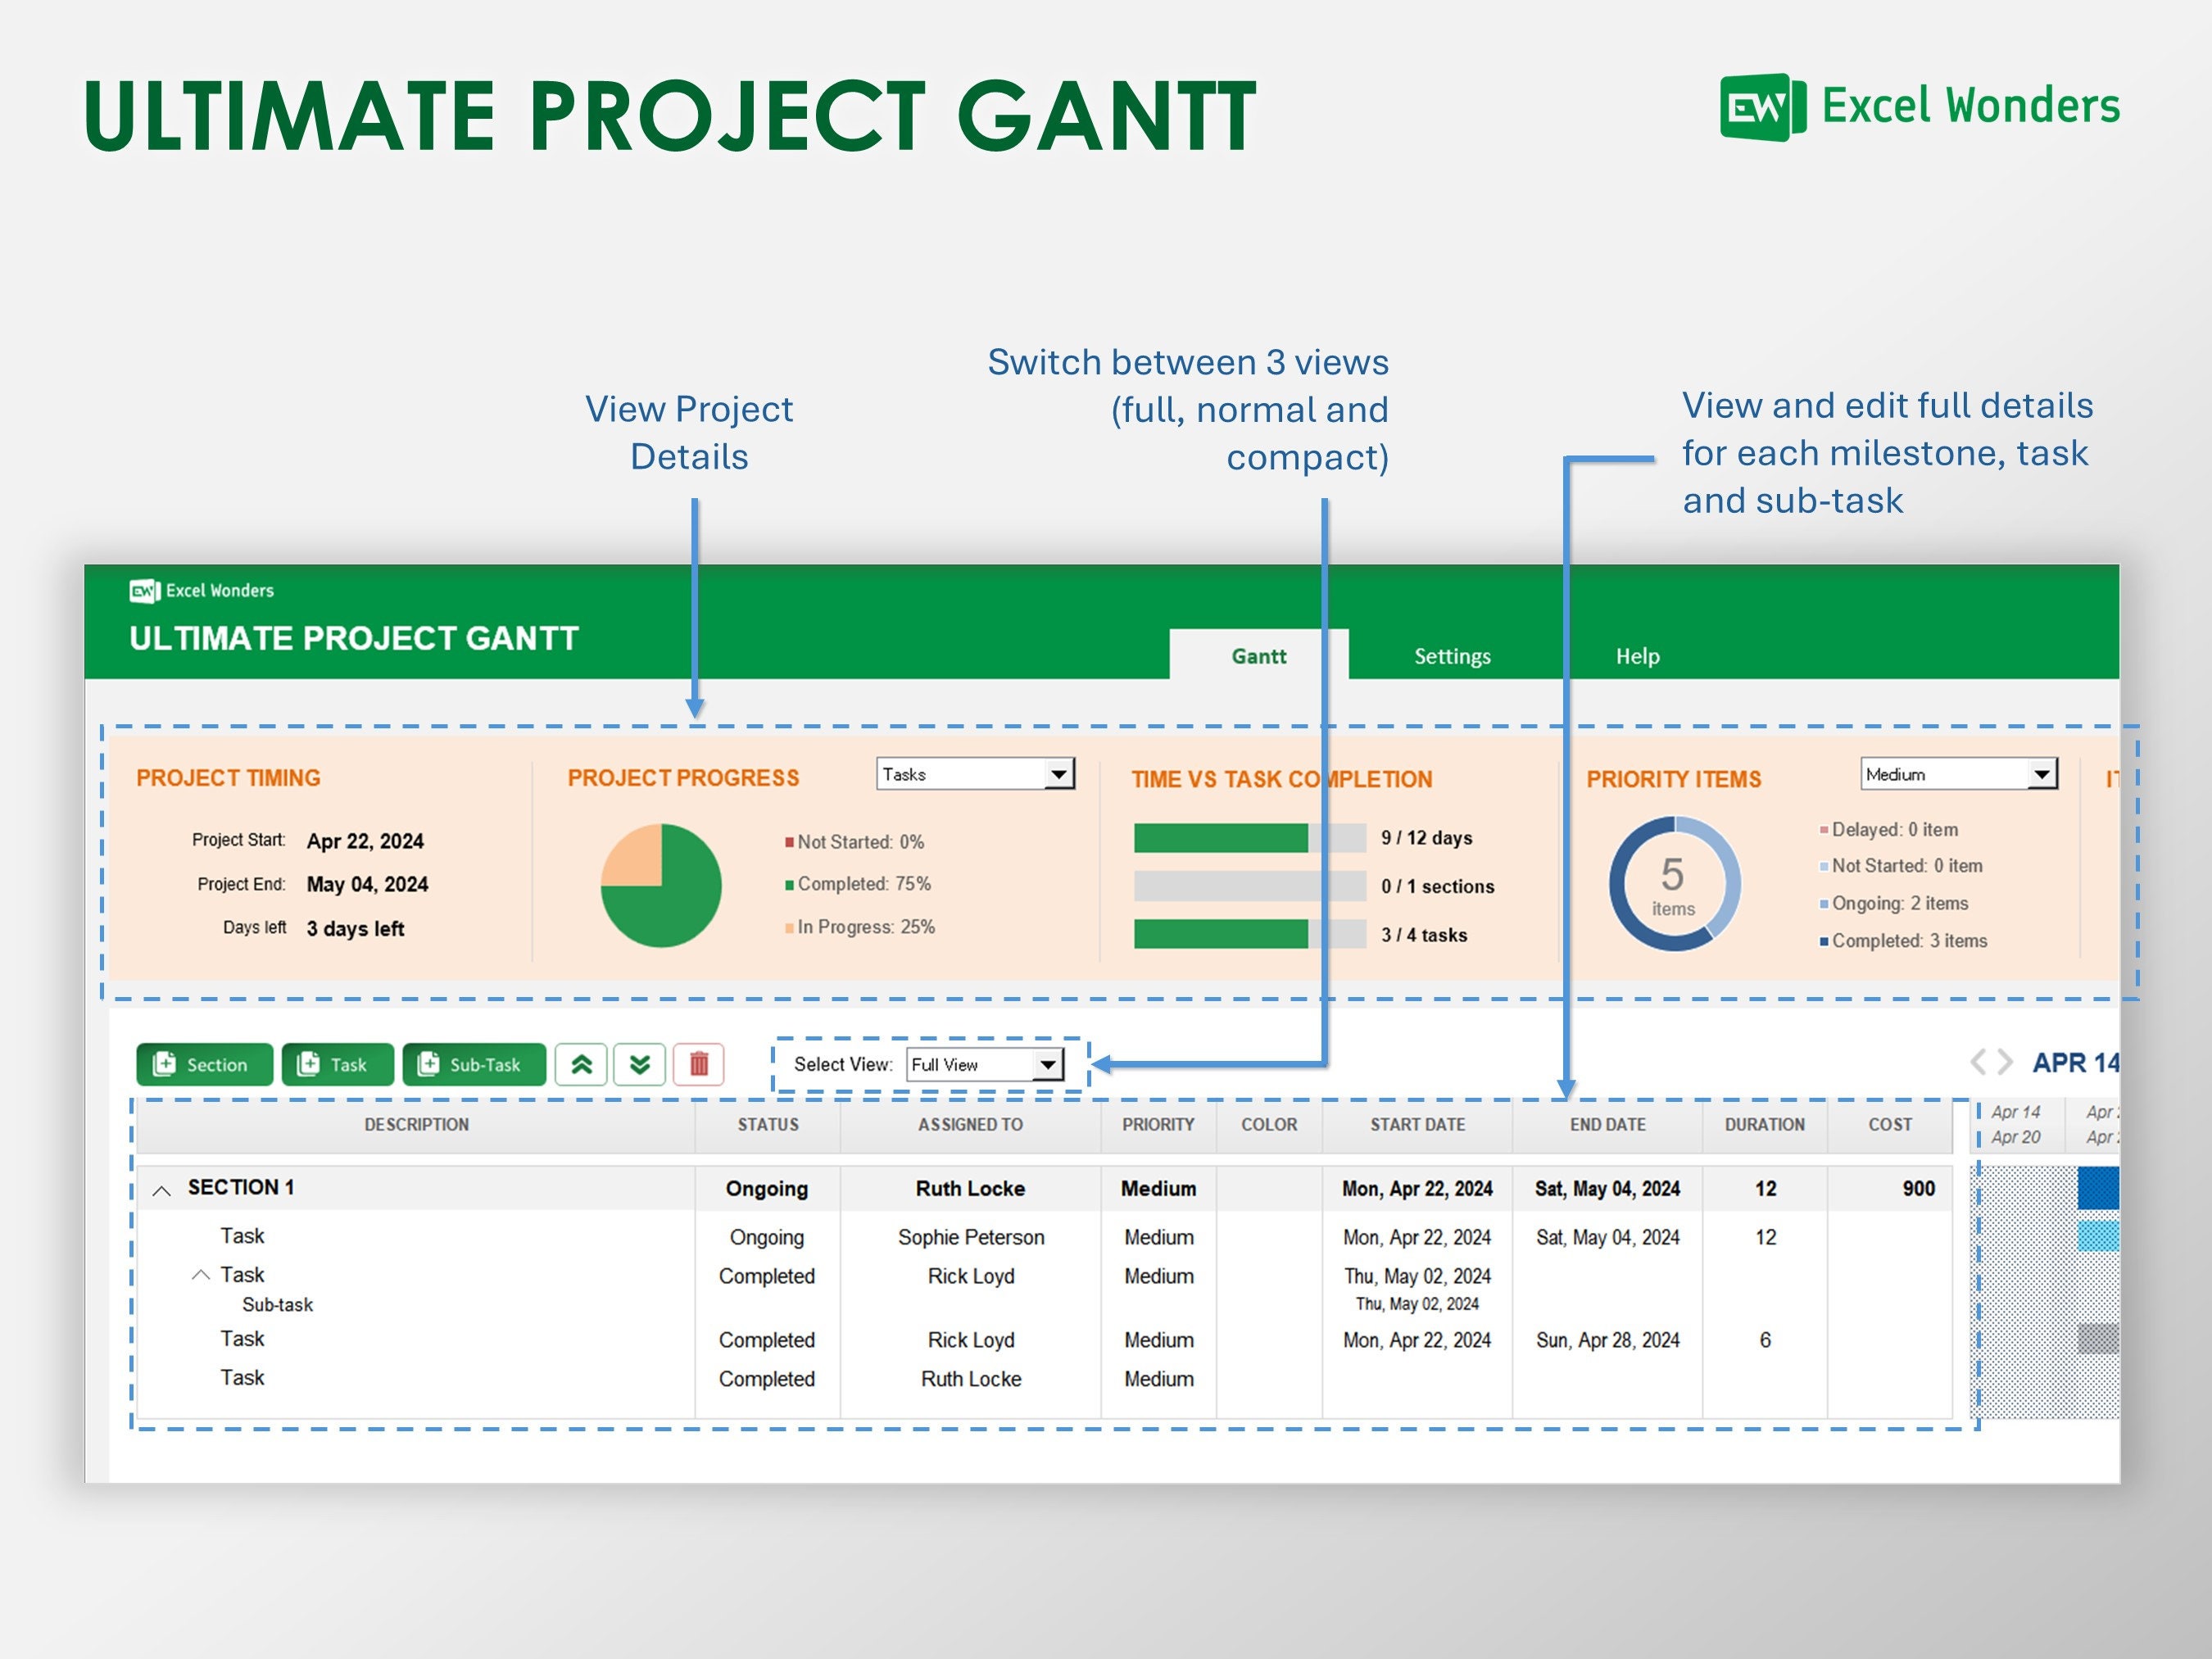Click the document-plus icon on Section button

tap(163, 1064)
